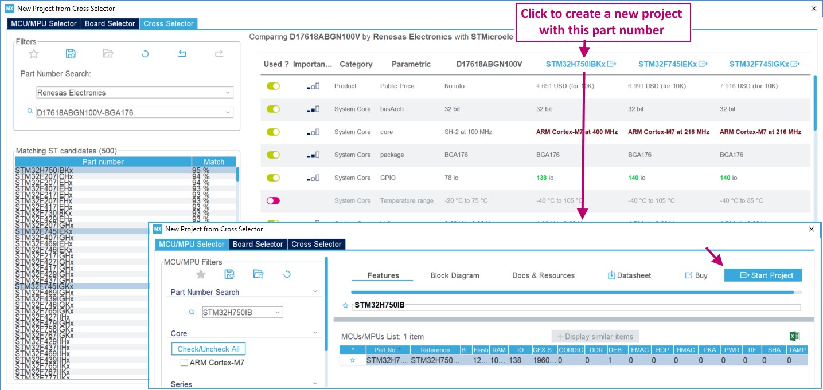The image size is (823, 390).
Task: Select Cross Selector tab in the lower window
Action: point(317,244)
